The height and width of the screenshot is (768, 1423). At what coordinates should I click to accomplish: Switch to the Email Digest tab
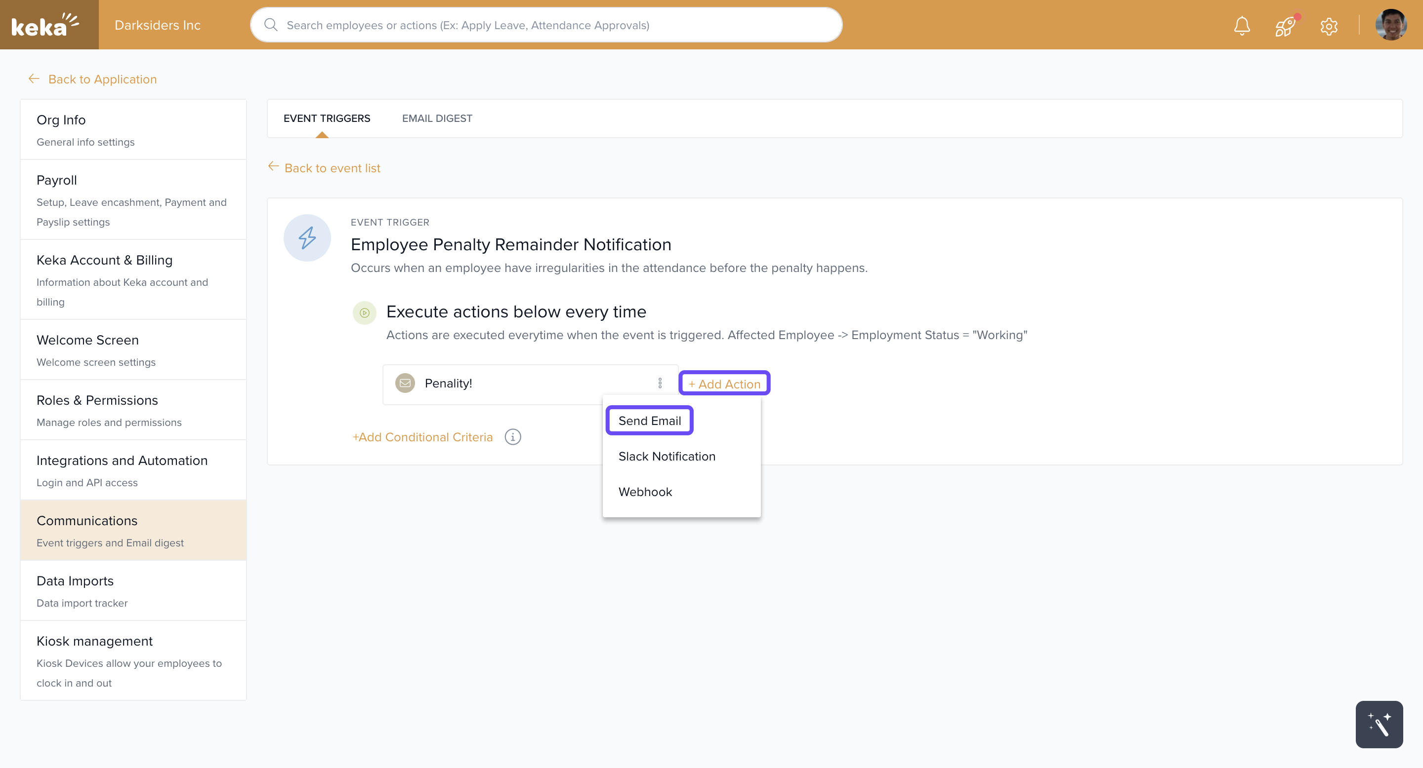(x=436, y=118)
